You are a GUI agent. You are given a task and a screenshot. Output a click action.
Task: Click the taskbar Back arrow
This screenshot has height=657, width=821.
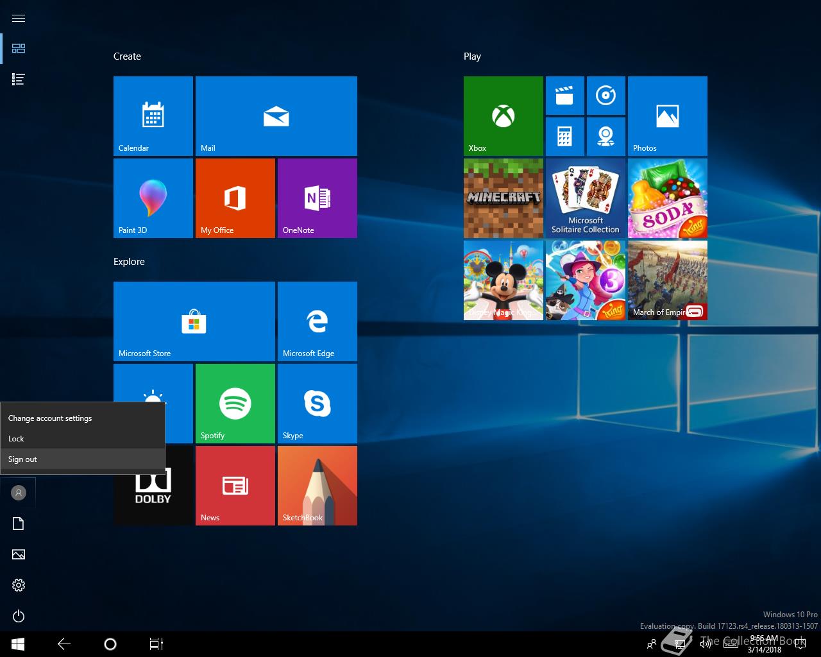pos(64,644)
